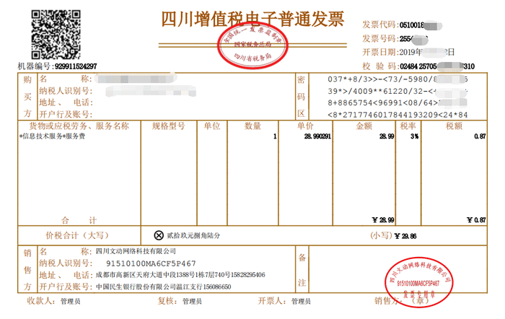
Task: Click machine number 929911524297
Action: click(x=76, y=66)
